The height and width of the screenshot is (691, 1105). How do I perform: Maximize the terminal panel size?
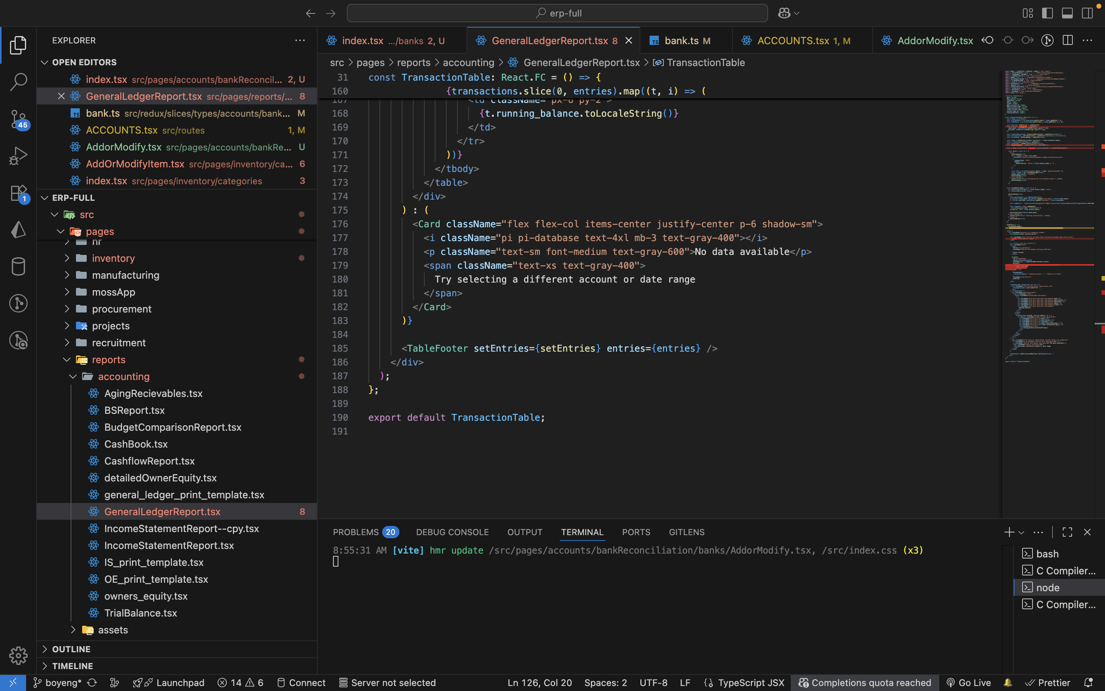tap(1067, 532)
